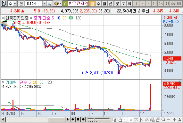Edit the stock code field 041460
Screen dimensions: 183x123
pos(34,4)
